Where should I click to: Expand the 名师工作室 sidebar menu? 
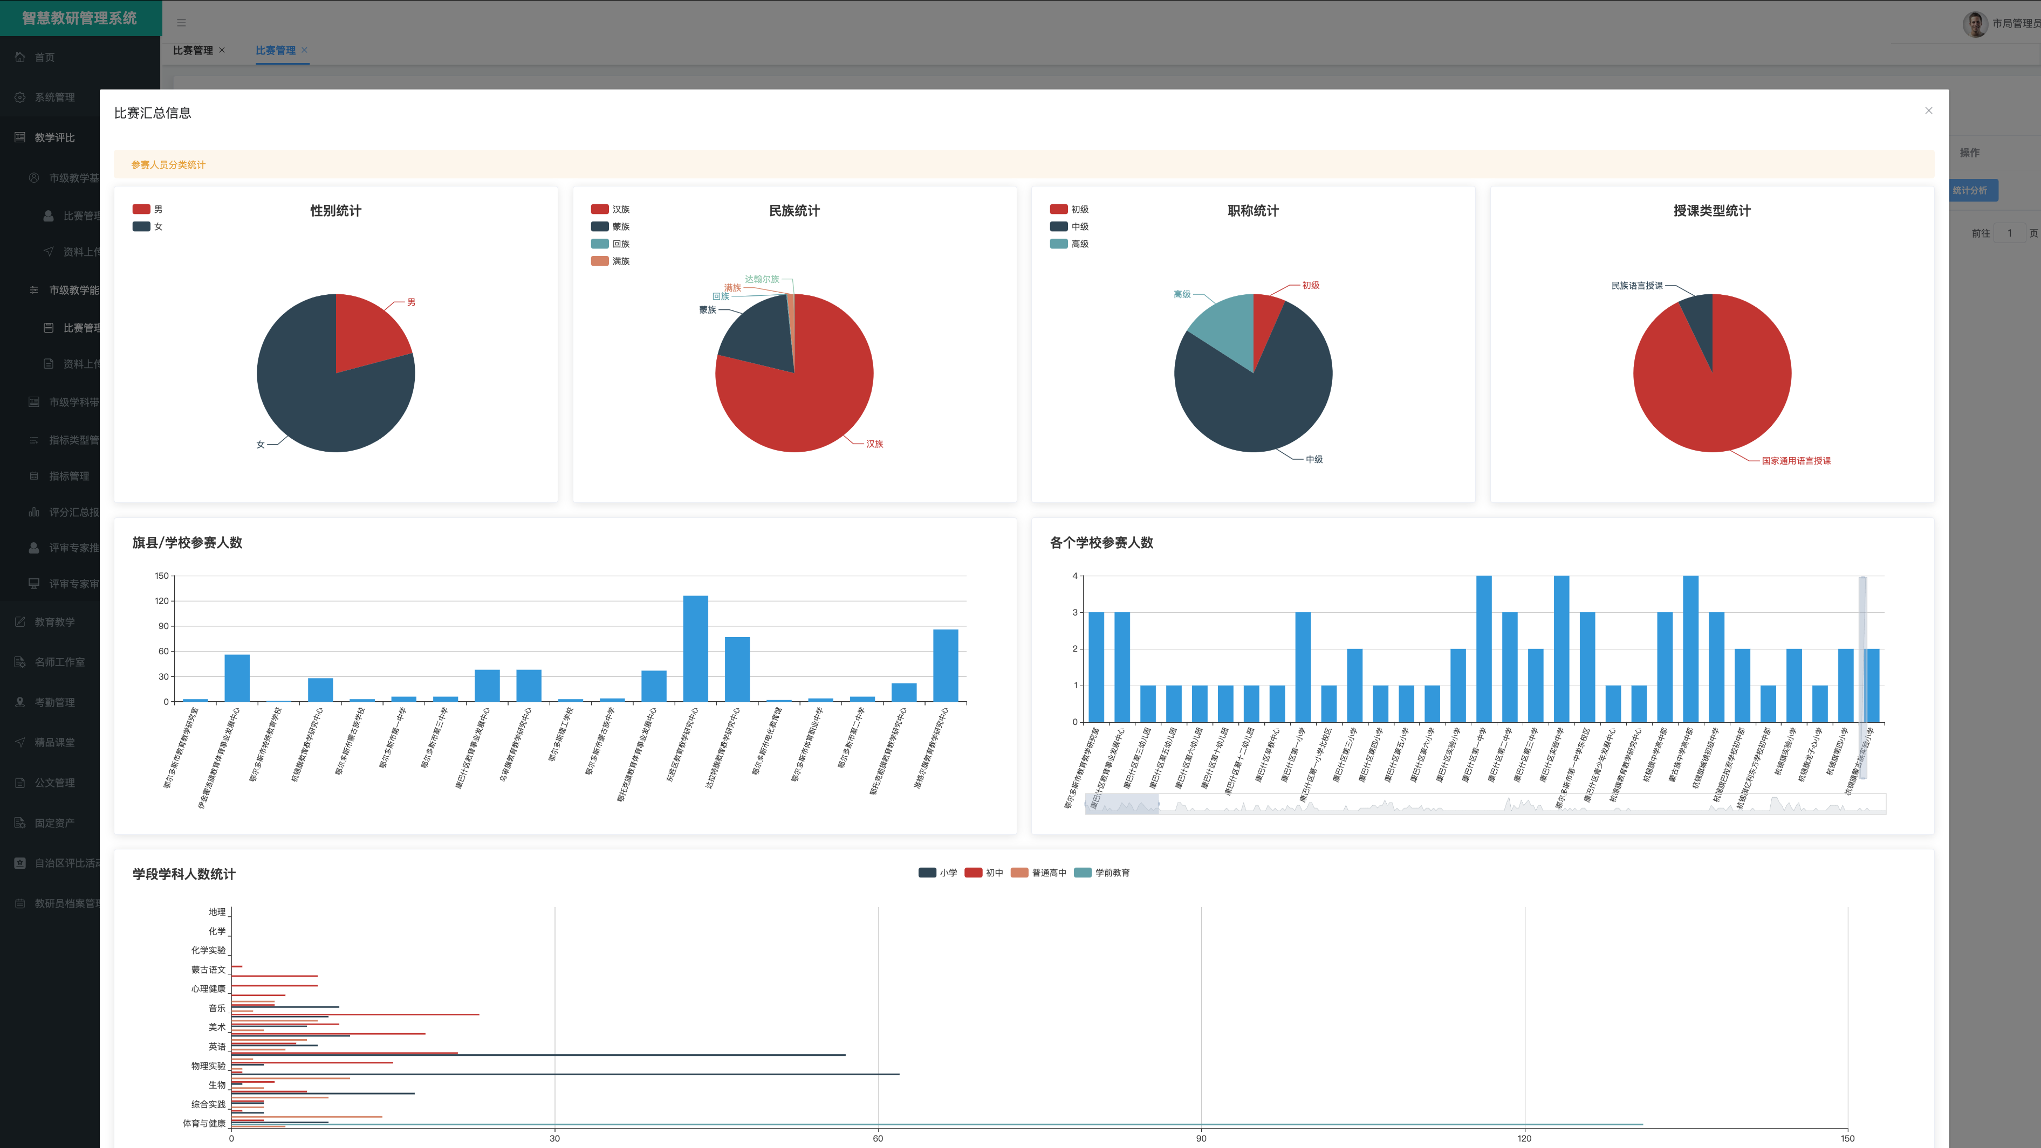pyautogui.click(x=59, y=663)
